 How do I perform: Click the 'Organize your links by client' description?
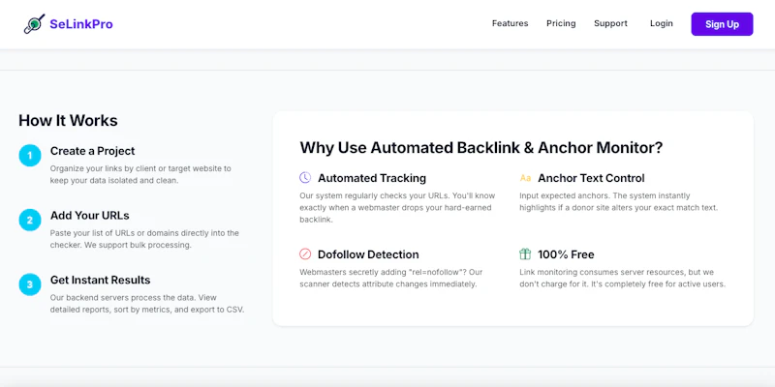point(140,174)
